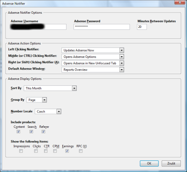Viewport: 187px width, 172px height.
Task: Expand the Sort By dropdown
Action: [x=50, y=88]
